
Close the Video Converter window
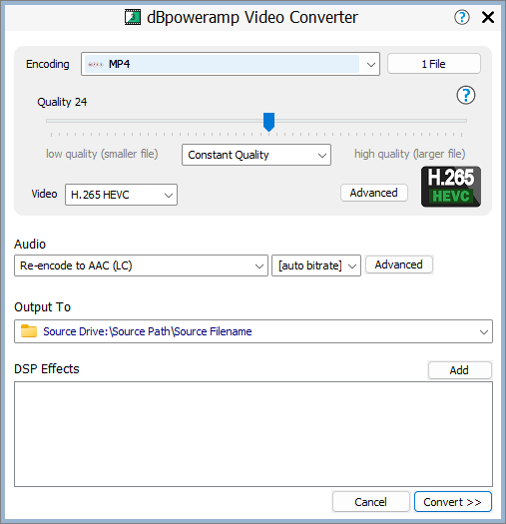pos(488,17)
